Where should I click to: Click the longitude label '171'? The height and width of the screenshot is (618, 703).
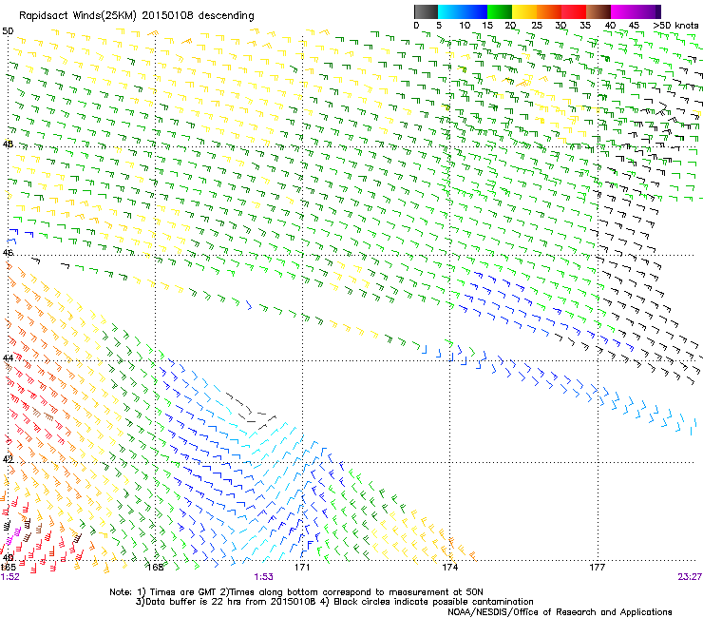pos(302,568)
